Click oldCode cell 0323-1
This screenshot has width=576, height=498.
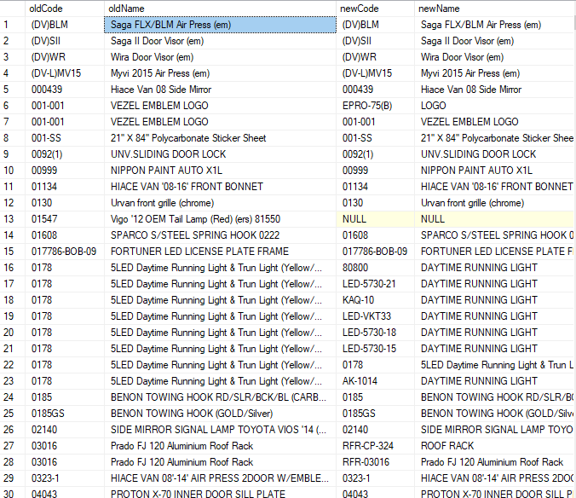tap(65, 478)
